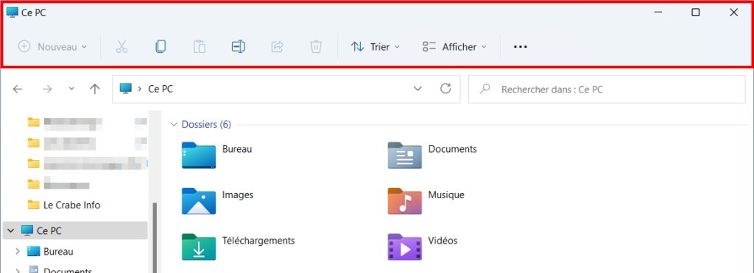Open the three-dot more options menu
The height and width of the screenshot is (273, 754).
point(521,46)
